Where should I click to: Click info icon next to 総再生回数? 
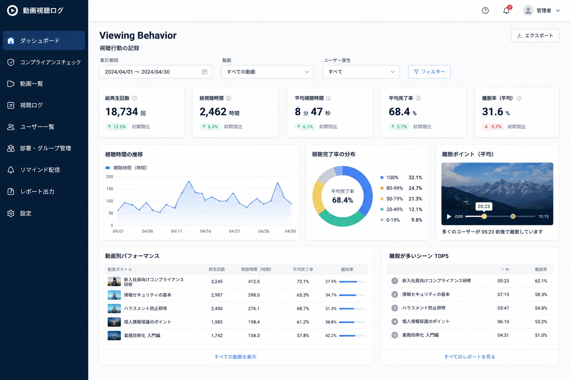point(135,98)
